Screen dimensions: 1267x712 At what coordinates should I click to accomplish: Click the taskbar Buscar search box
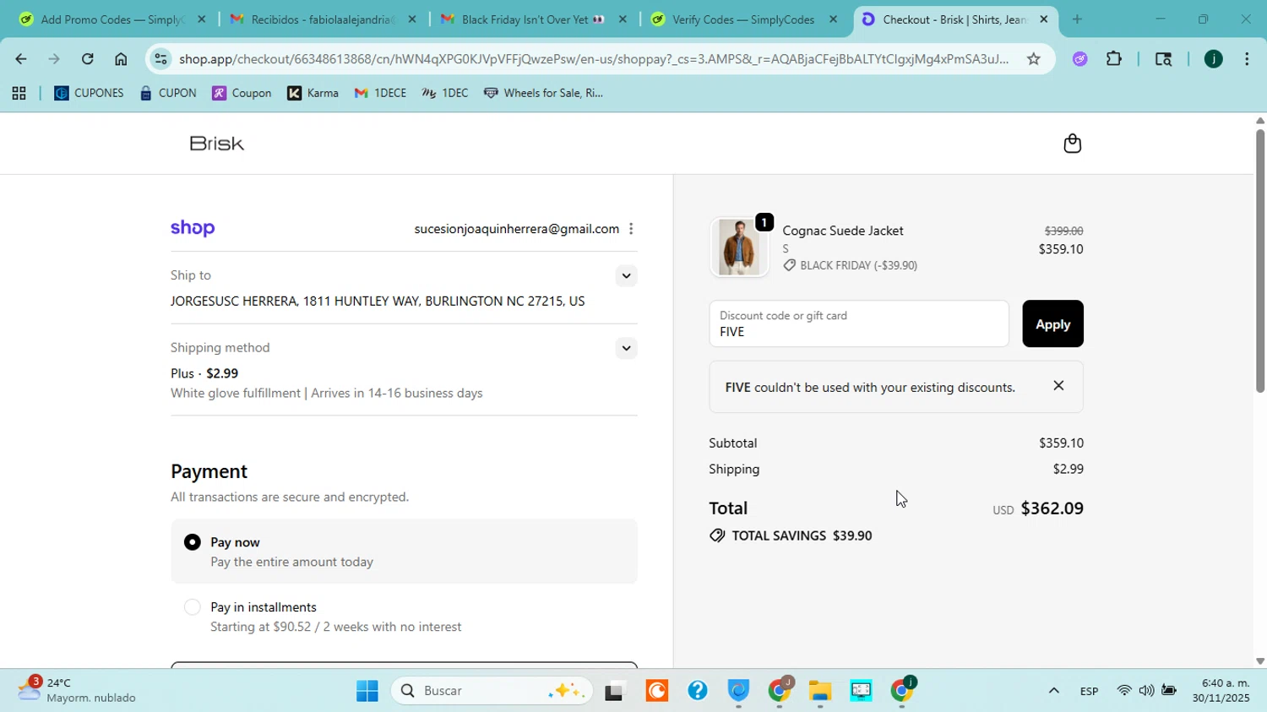[492, 691]
